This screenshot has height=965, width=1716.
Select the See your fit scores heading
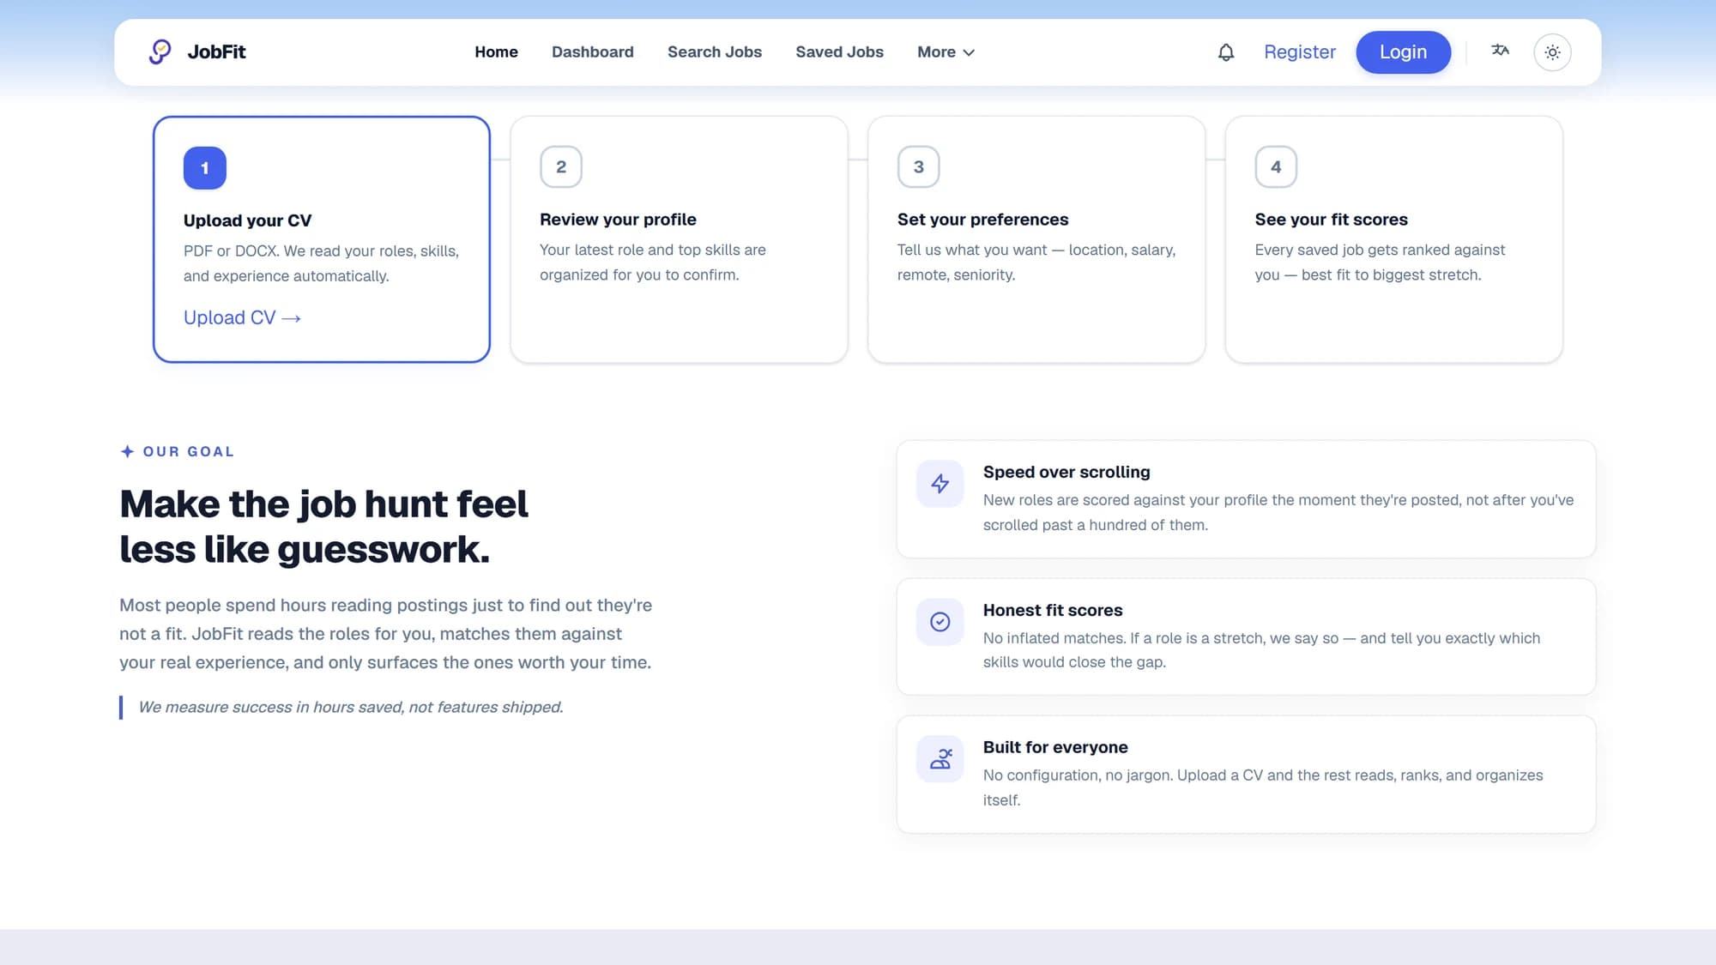[x=1331, y=220]
